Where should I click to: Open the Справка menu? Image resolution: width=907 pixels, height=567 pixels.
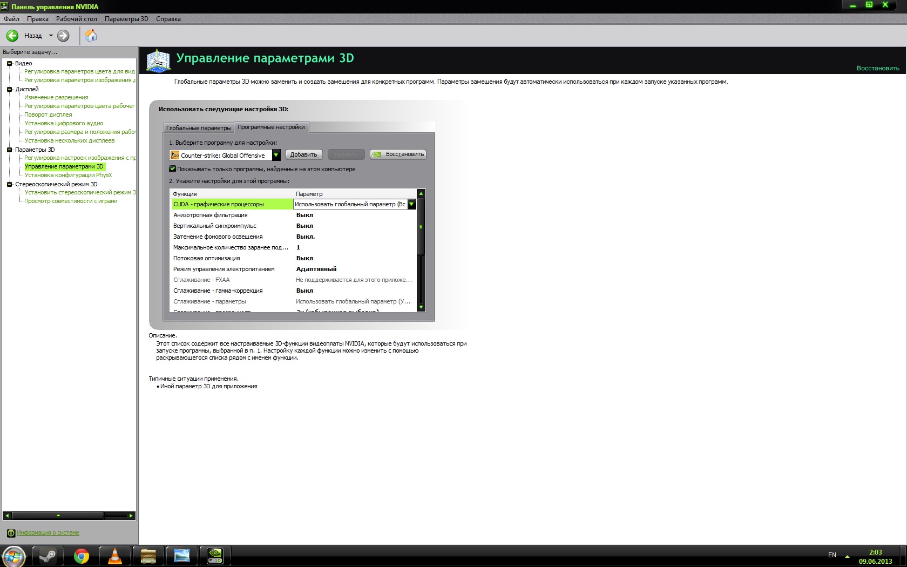point(168,19)
